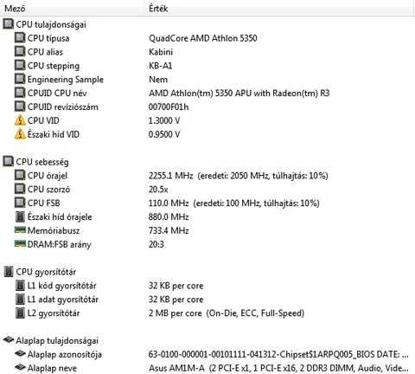Select the DRAM:FSB arány field label
The width and height of the screenshot is (415, 374).
coord(59,245)
